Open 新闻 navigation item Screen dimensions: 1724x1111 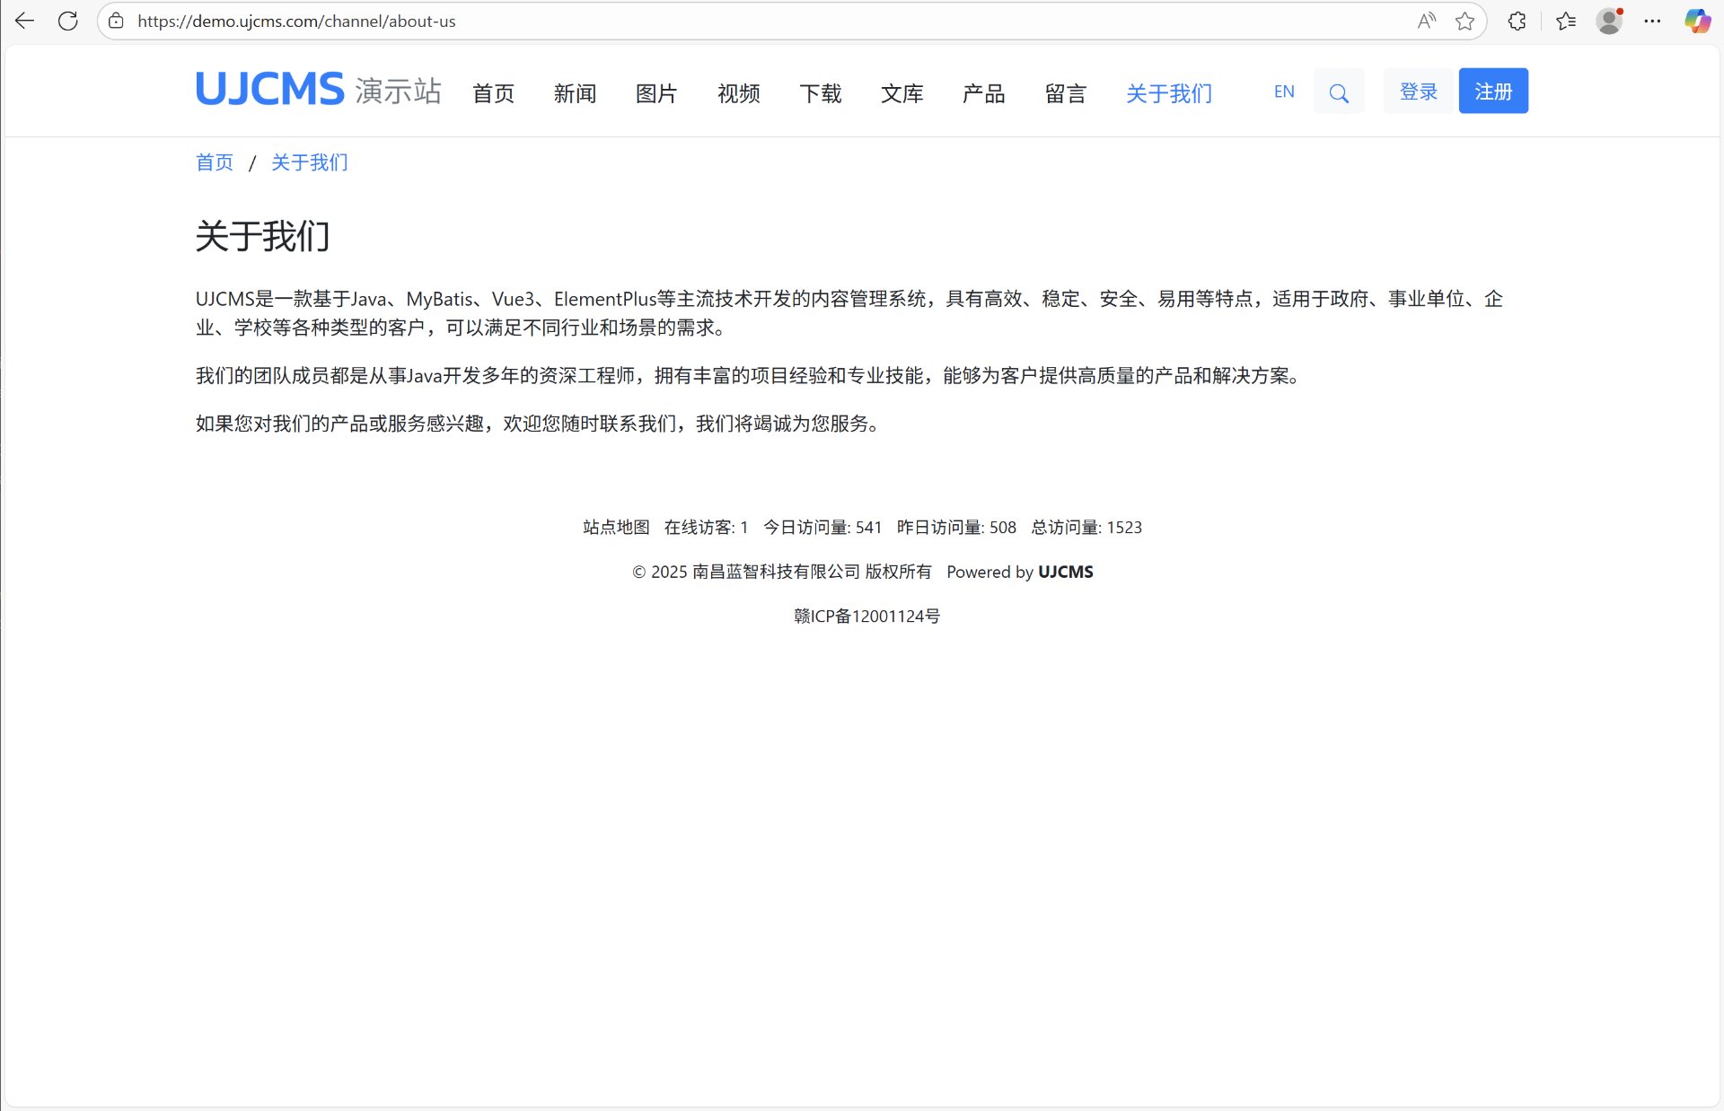click(x=576, y=92)
